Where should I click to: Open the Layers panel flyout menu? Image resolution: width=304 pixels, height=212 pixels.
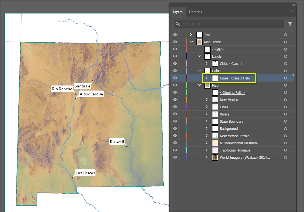pos(292,12)
